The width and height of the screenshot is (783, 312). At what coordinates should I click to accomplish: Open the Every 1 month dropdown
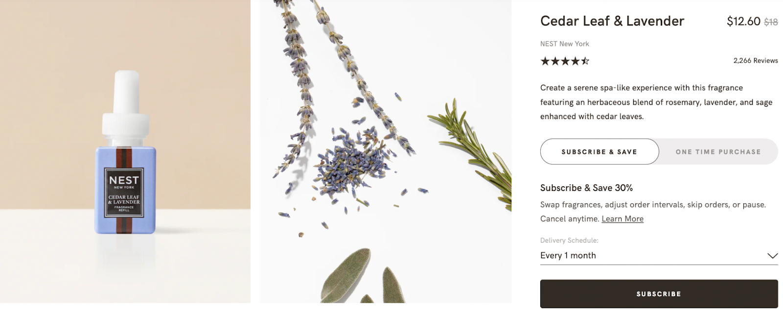(x=659, y=256)
